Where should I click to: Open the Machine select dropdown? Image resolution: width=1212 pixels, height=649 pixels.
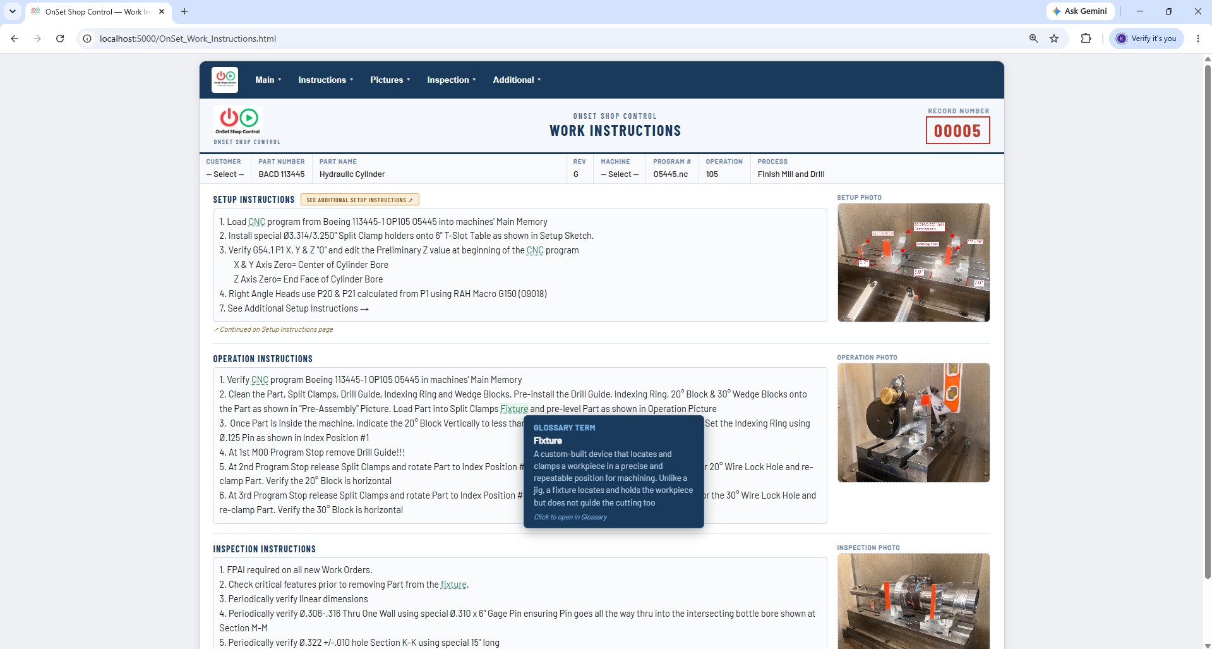(620, 174)
